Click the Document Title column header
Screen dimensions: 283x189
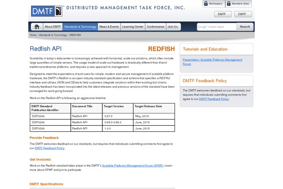tap(86, 108)
